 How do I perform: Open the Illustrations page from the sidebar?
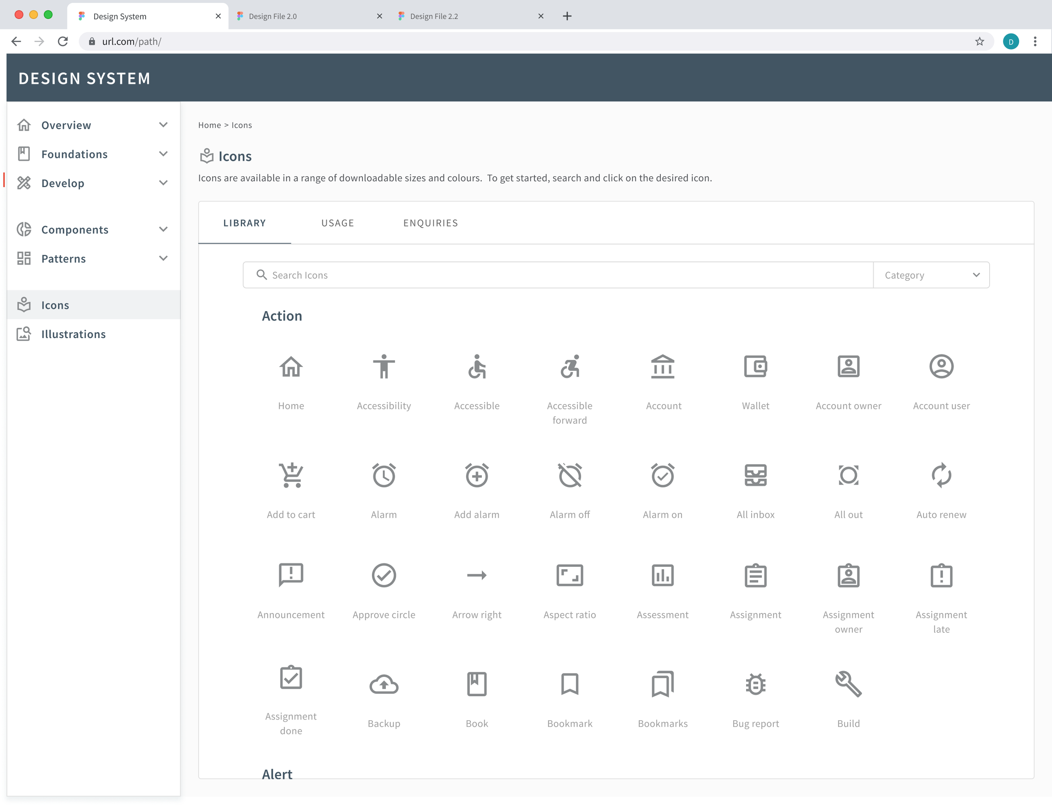(x=73, y=334)
